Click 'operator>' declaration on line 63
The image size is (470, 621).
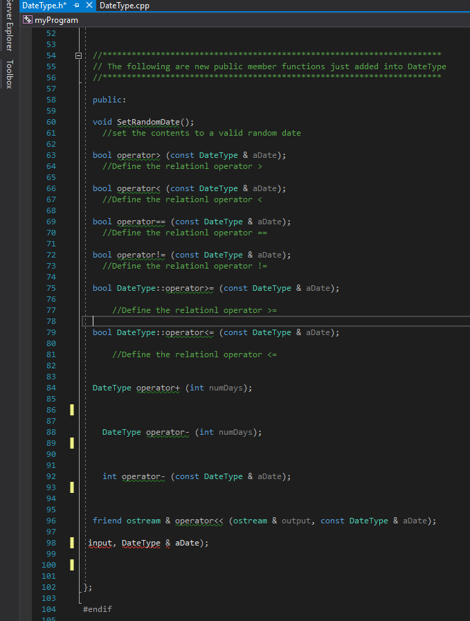click(138, 155)
